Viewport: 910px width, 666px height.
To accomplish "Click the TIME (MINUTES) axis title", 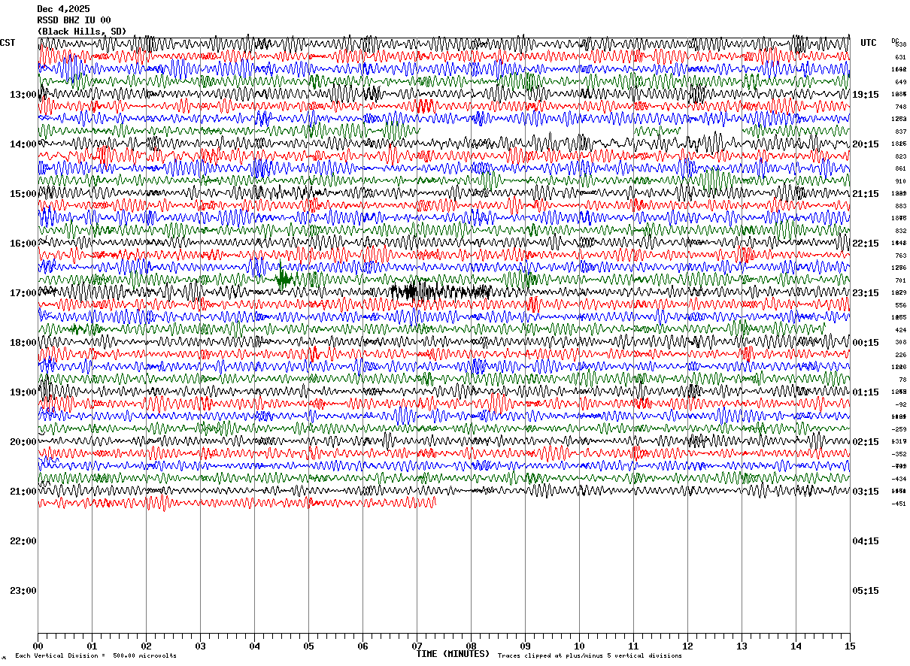I will [453, 654].
